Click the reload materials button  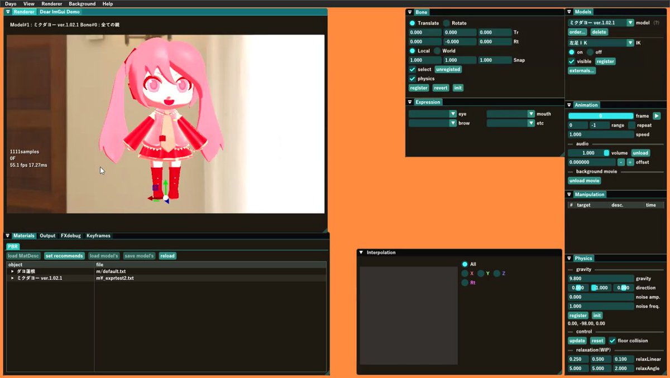click(x=167, y=256)
